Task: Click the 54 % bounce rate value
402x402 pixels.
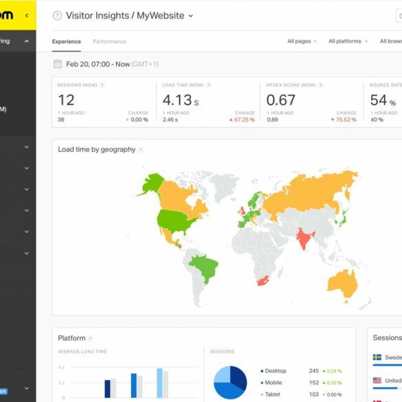Action: click(383, 100)
